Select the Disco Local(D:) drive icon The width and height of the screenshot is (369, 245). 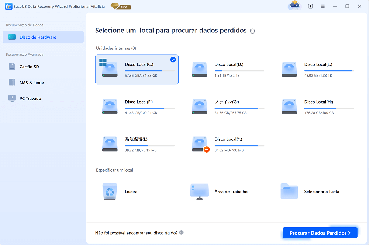200,69
